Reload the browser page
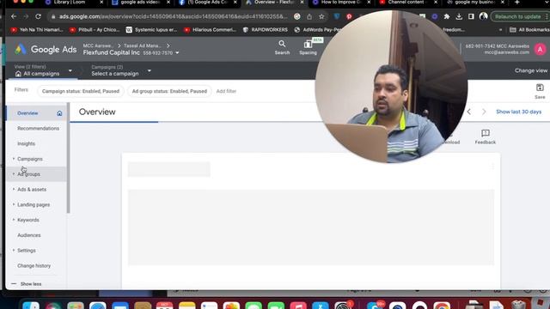 (38, 16)
